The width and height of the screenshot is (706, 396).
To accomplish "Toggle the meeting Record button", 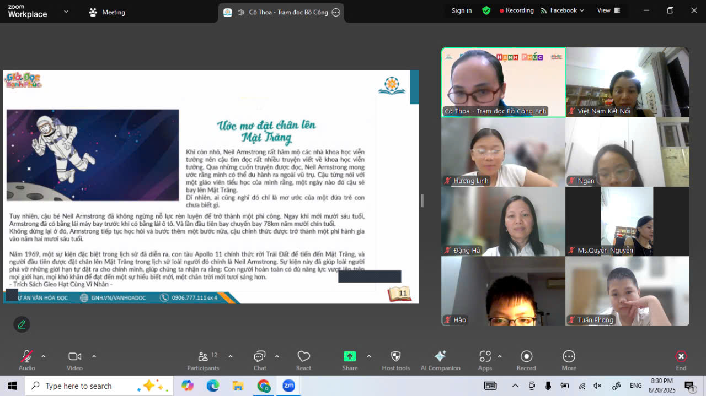I will click(x=526, y=357).
